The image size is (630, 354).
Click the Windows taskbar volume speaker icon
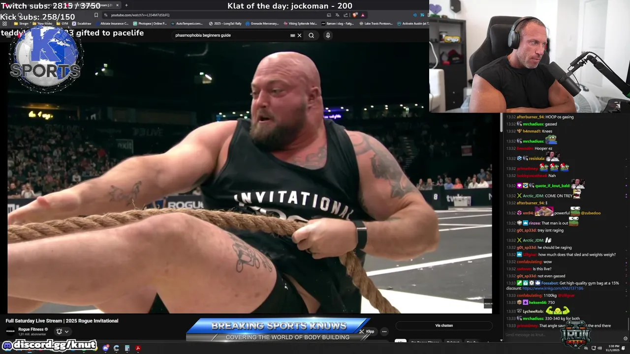(599, 348)
